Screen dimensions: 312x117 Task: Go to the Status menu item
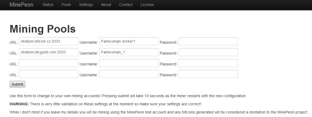[48, 5]
